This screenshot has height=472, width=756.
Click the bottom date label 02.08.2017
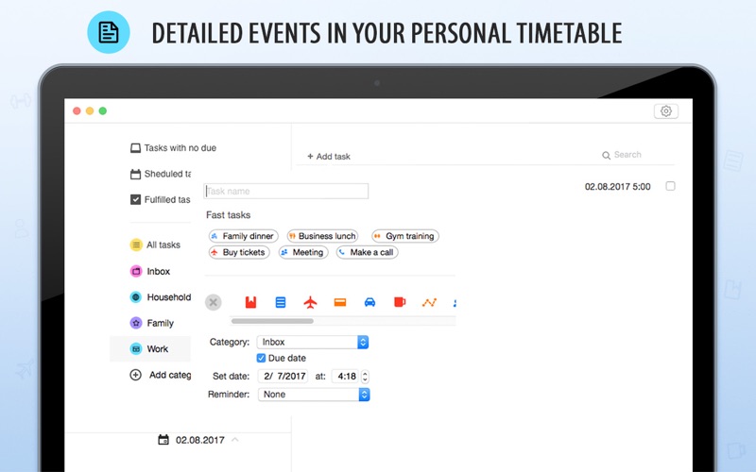click(x=200, y=440)
